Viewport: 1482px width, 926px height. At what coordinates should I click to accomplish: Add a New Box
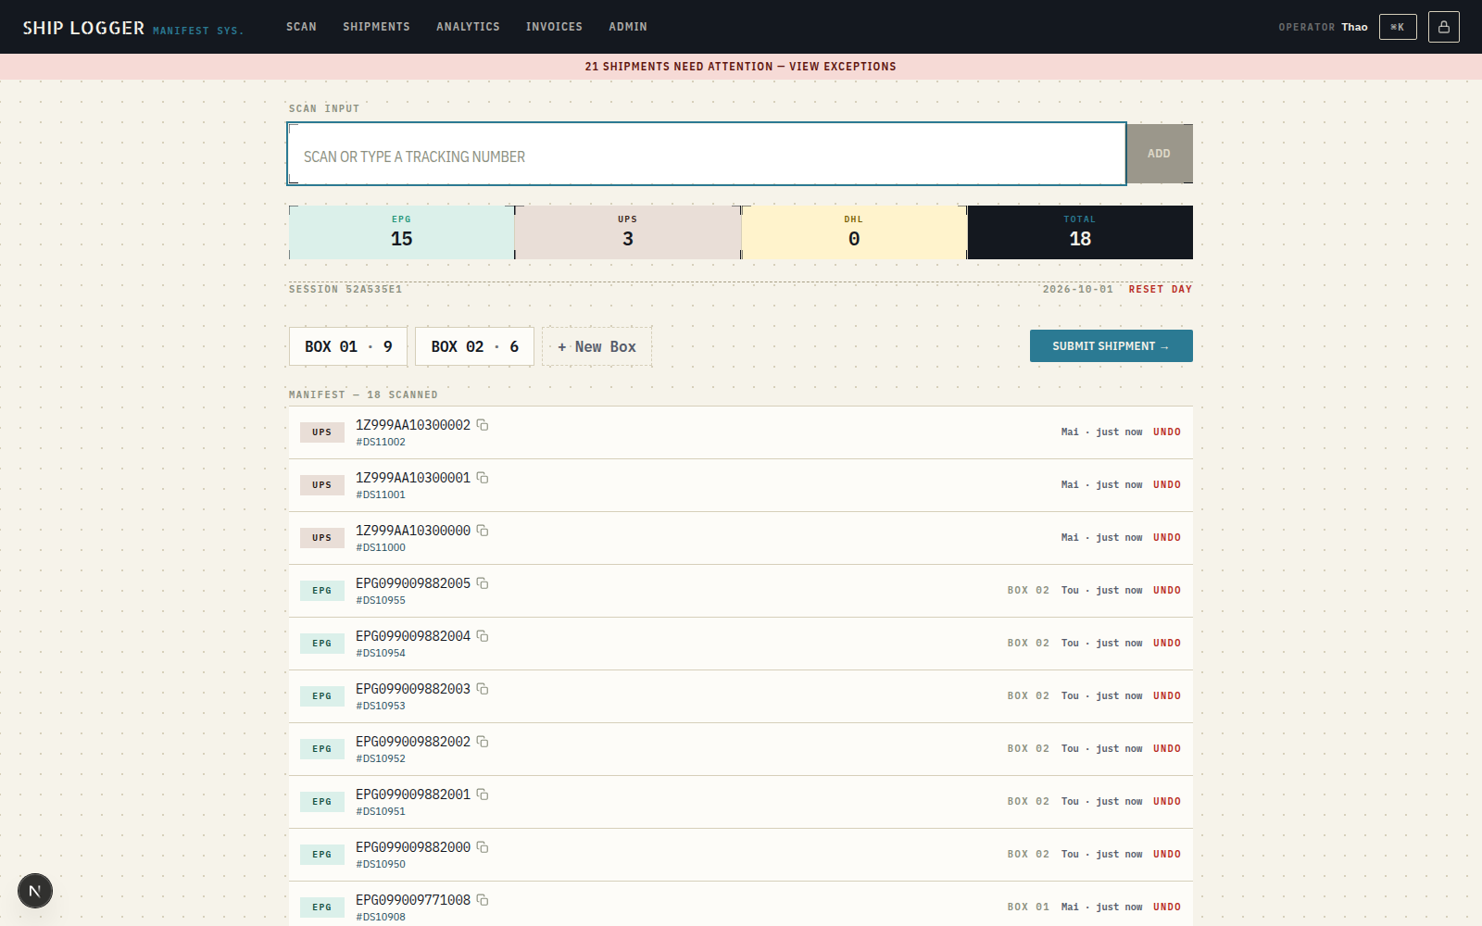point(597,346)
